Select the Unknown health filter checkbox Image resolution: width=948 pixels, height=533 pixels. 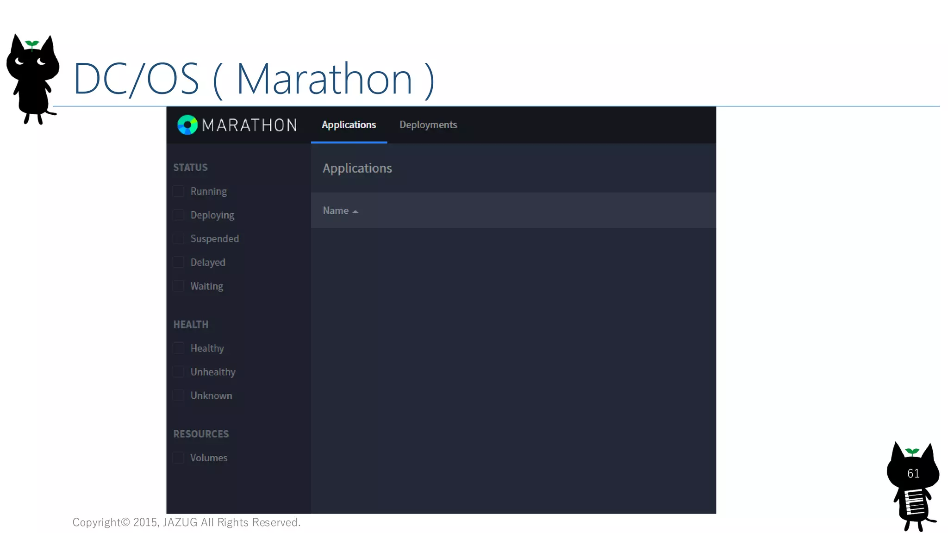click(x=178, y=396)
